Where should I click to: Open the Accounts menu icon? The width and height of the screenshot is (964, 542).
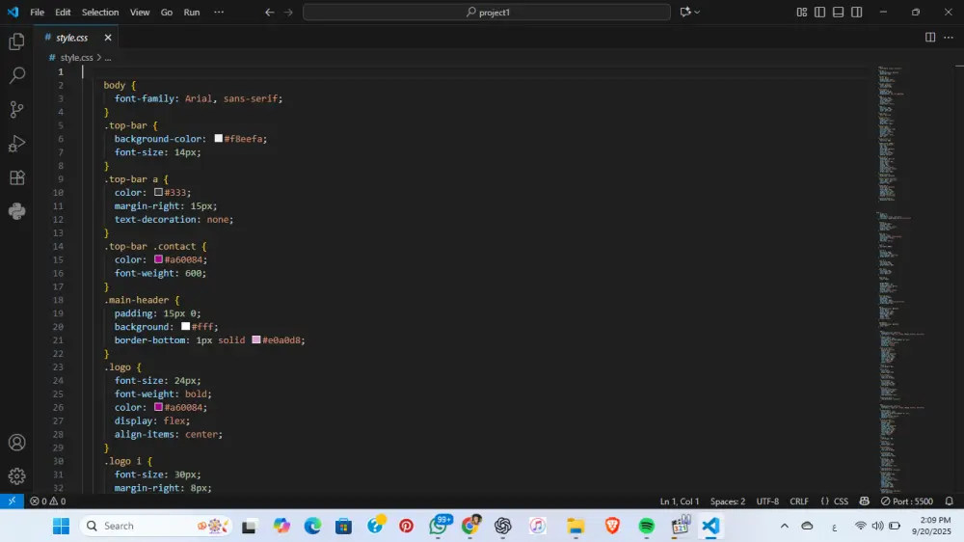click(x=16, y=443)
